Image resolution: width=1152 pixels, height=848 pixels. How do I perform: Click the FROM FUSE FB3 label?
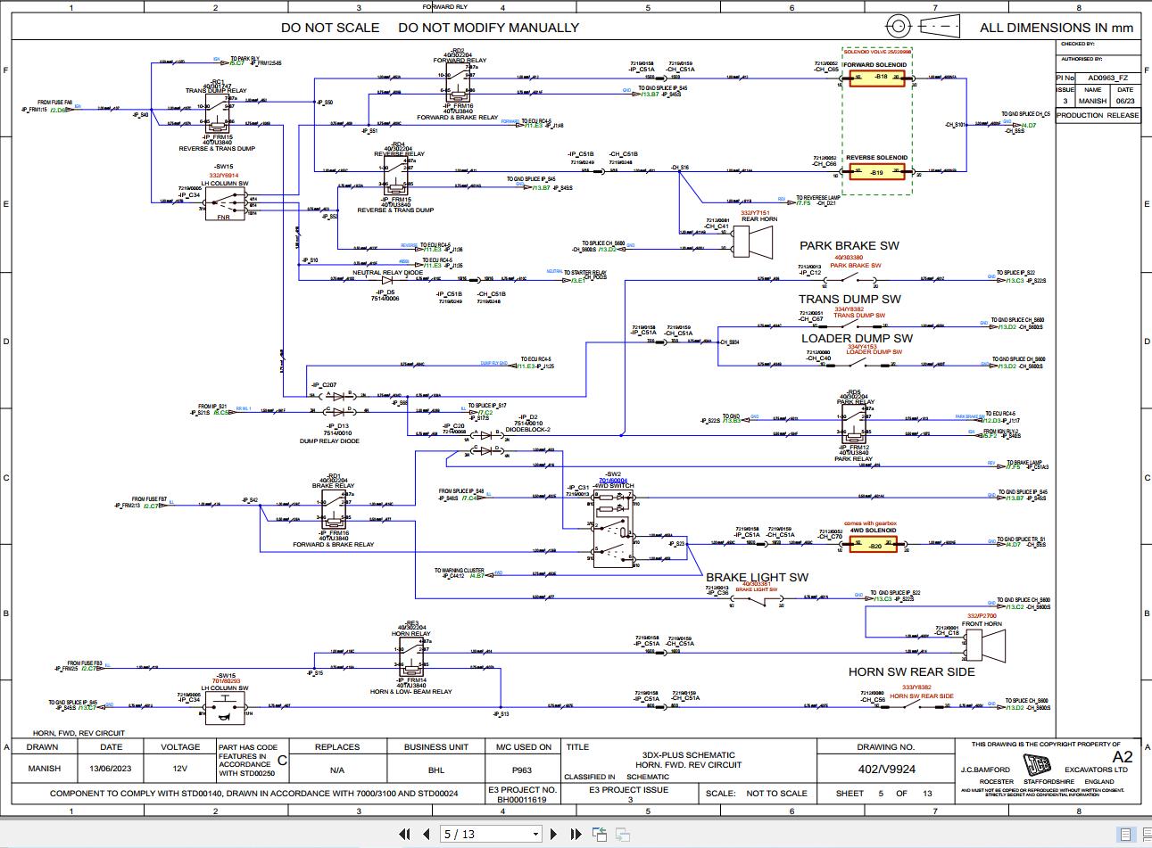pos(86,663)
